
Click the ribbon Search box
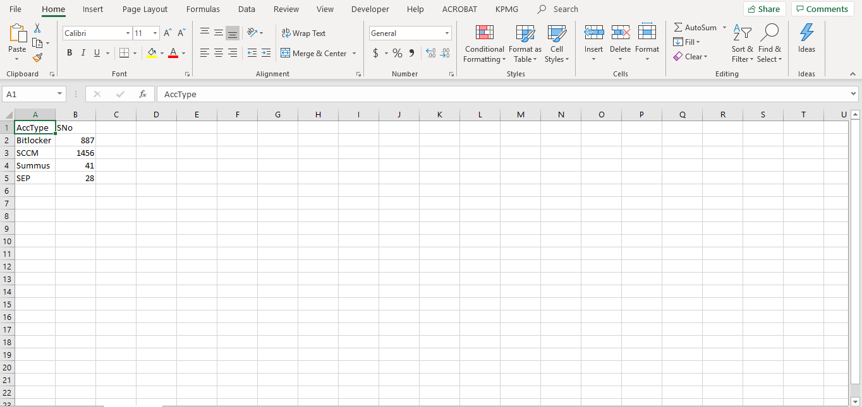[558, 9]
